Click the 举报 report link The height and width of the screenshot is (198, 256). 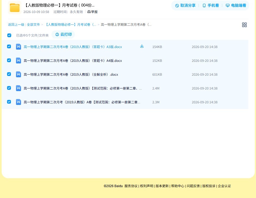(92, 12)
